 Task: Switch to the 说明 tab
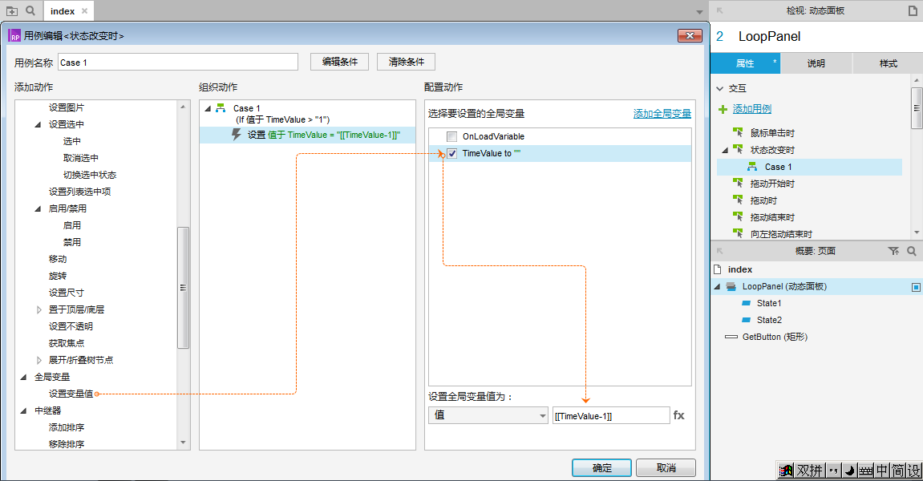tap(816, 63)
